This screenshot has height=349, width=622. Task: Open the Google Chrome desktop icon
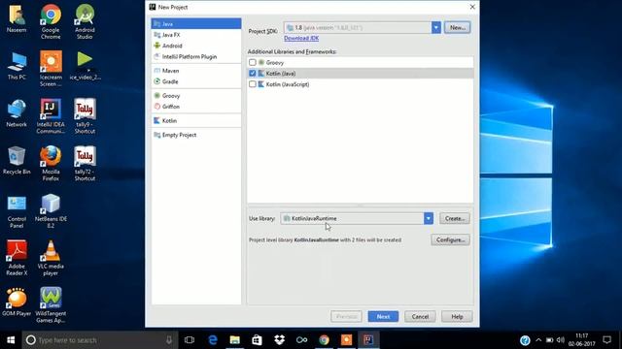(51, 21)
